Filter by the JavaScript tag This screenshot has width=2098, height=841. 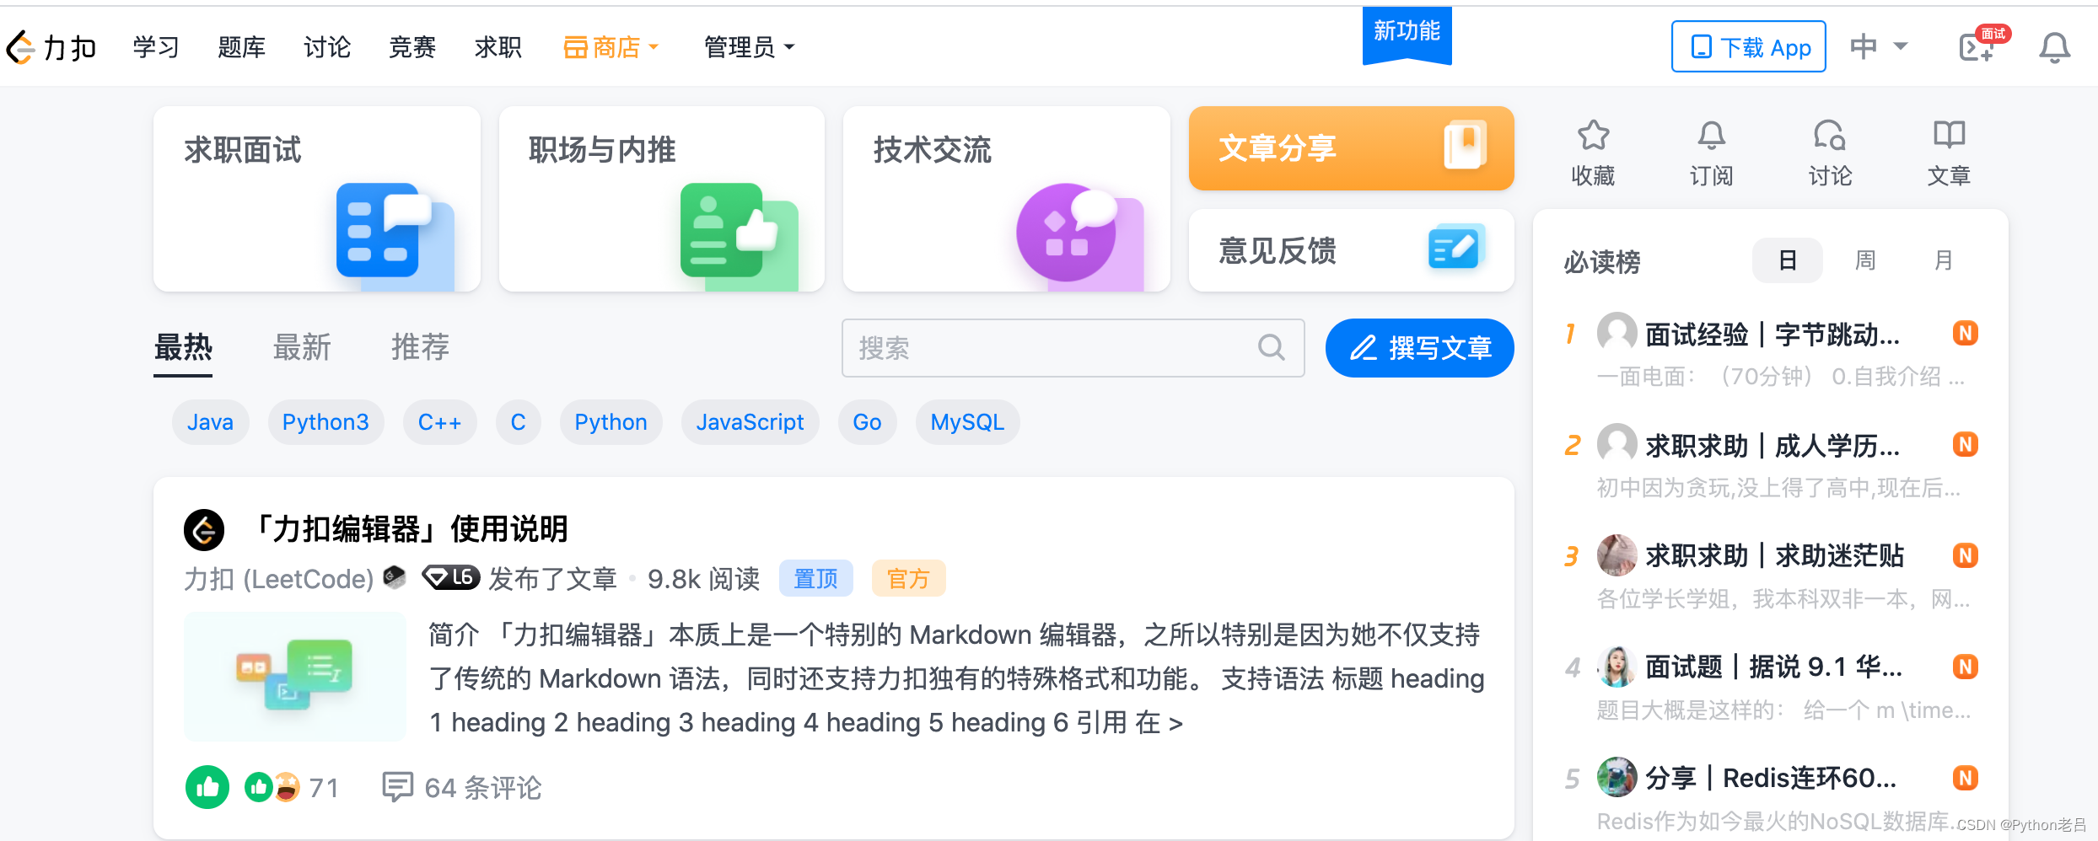[x=750, y=422]
